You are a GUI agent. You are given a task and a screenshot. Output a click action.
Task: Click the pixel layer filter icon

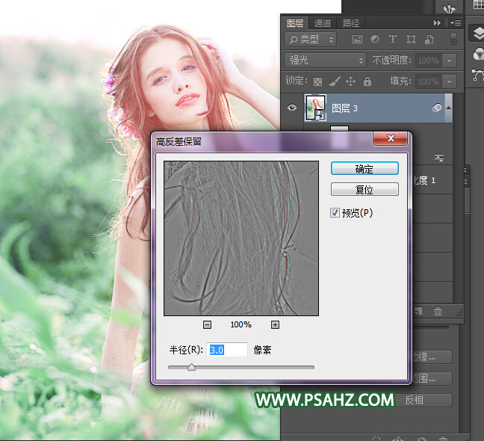(x=357, y=40)
